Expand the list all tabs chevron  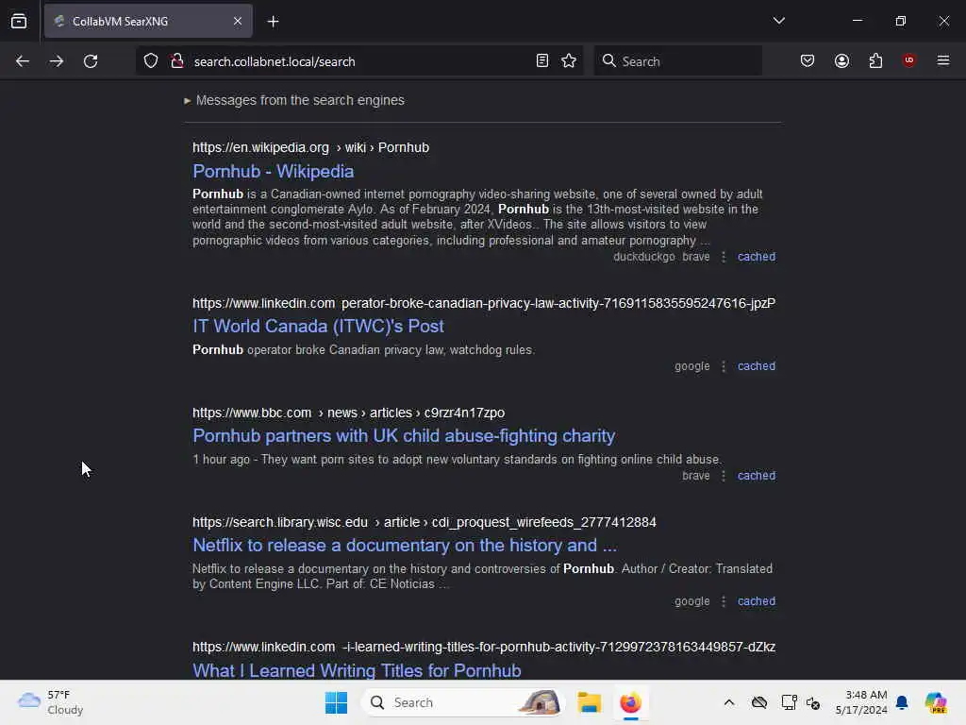coord(778,21)
